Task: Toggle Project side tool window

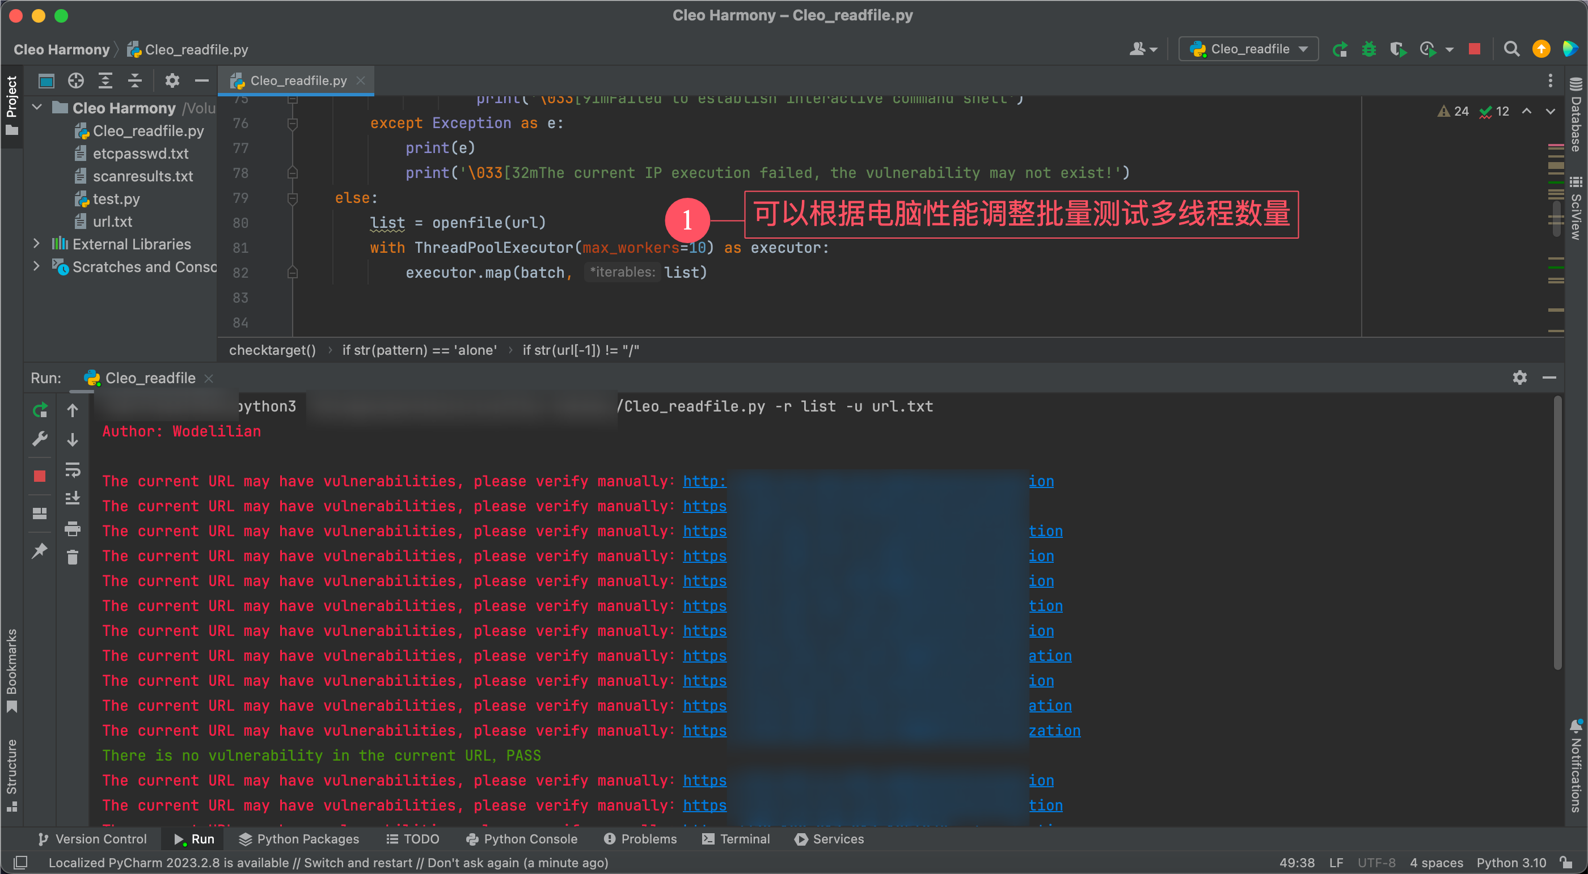Action: tap(12, 105)
